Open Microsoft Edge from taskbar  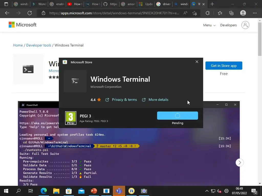coord(44,191)
